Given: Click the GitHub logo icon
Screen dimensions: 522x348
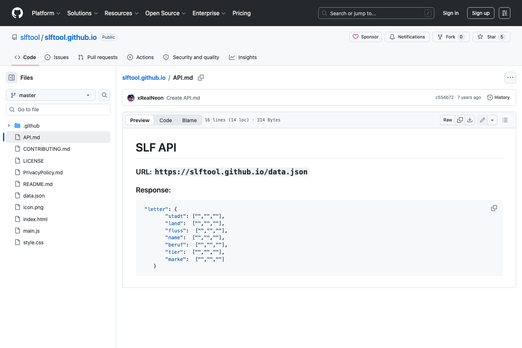Looking at the screenshot, I should (17, 13).
